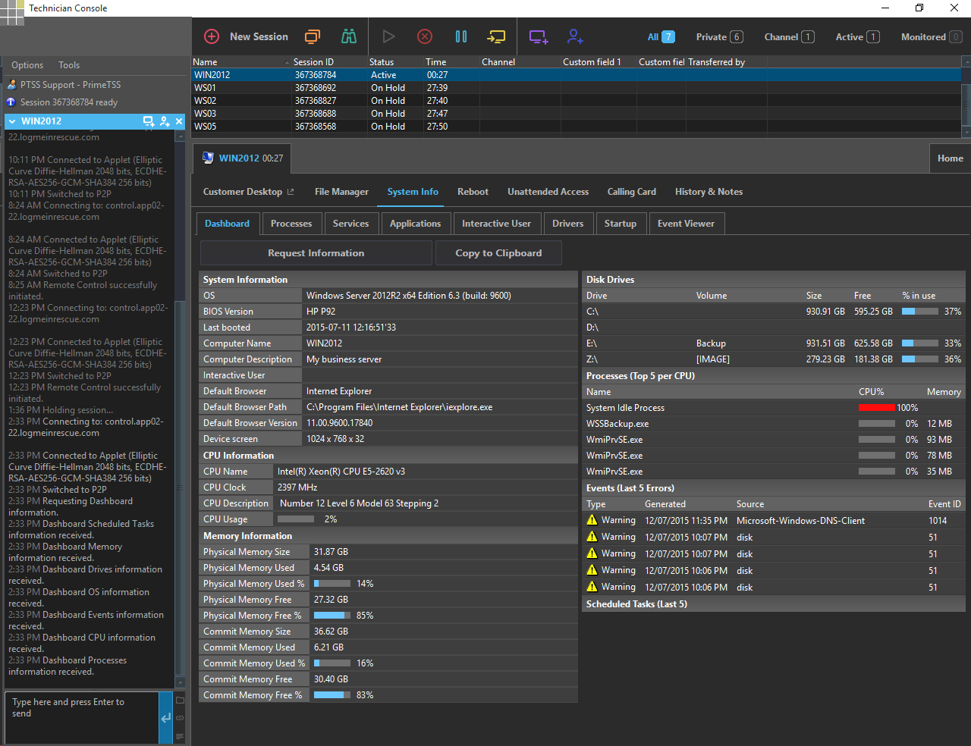Viewport: 971px width, 746px height.
Task: Open the Calling Card tab
Action: pyautogui.click(x=631, y=192)
